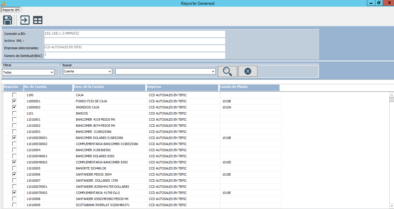Screen dimensions: 394x209
Task: Check Reportar for BANORTE 553496130
Action: point(14,168)
